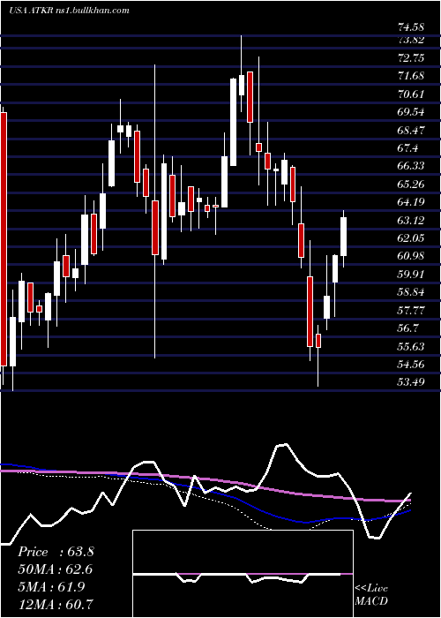Click the 62.05 price axis label

411,237
